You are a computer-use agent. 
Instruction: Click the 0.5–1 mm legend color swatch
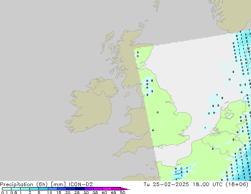(x=16, y=189)
